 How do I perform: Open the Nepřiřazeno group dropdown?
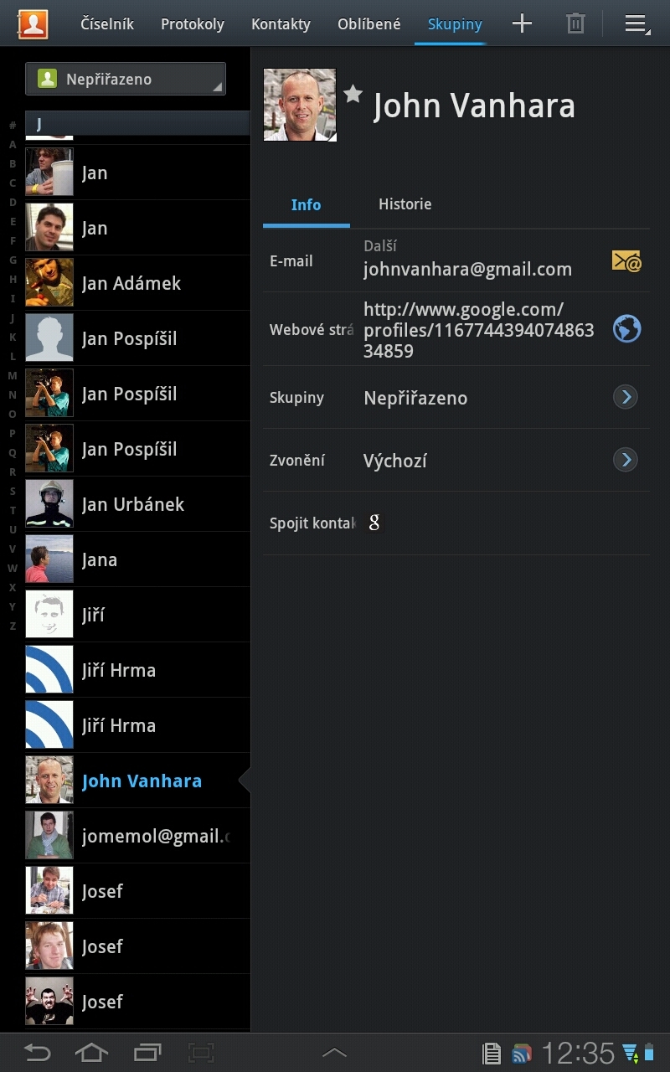125,77
